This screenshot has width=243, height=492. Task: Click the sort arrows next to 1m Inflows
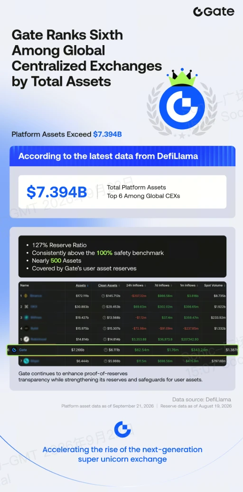[x=197, y=285]
